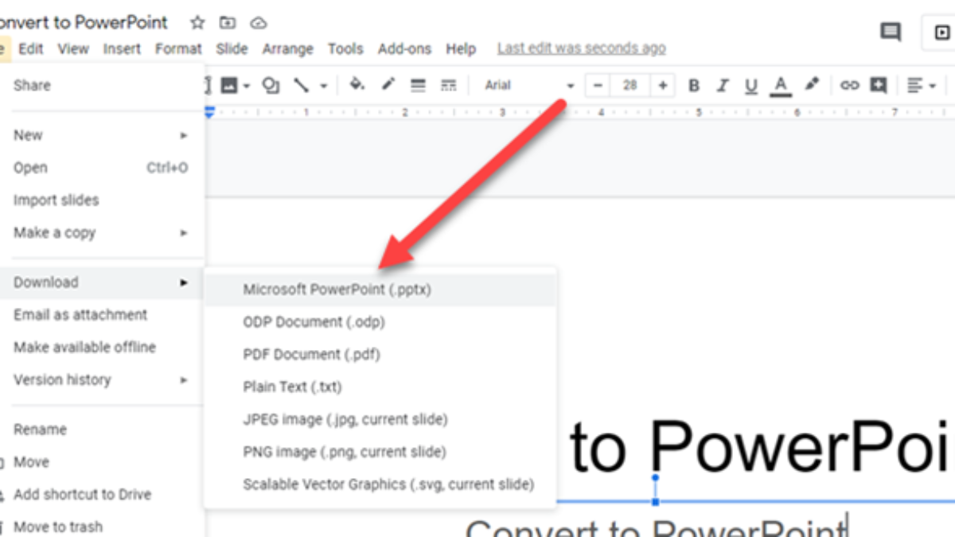Click the move to folder icon
955x537 pixels.
click(228, 22)
